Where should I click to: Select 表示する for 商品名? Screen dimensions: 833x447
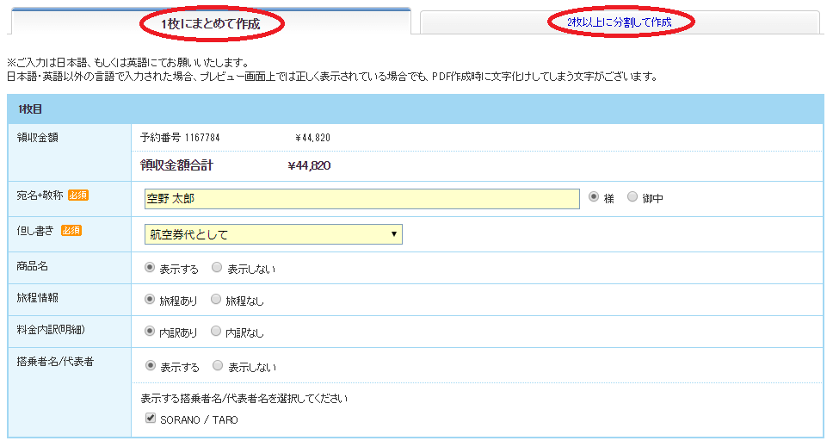pos(150,267)
